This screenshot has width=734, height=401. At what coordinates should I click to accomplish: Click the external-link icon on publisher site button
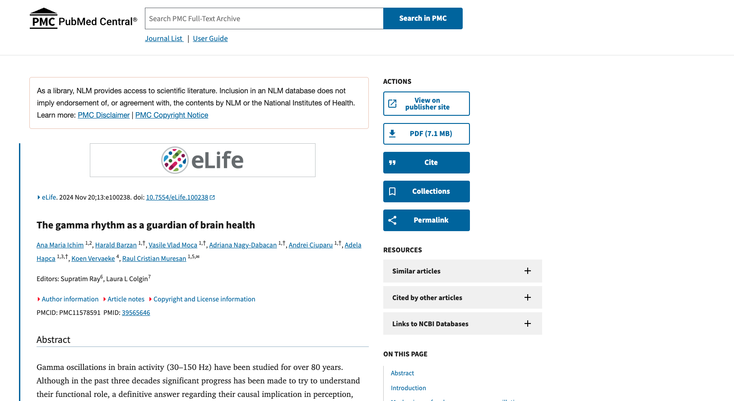(393, 104)
